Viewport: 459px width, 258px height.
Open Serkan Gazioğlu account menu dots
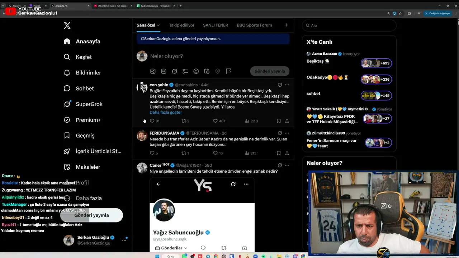coord(124,240)
